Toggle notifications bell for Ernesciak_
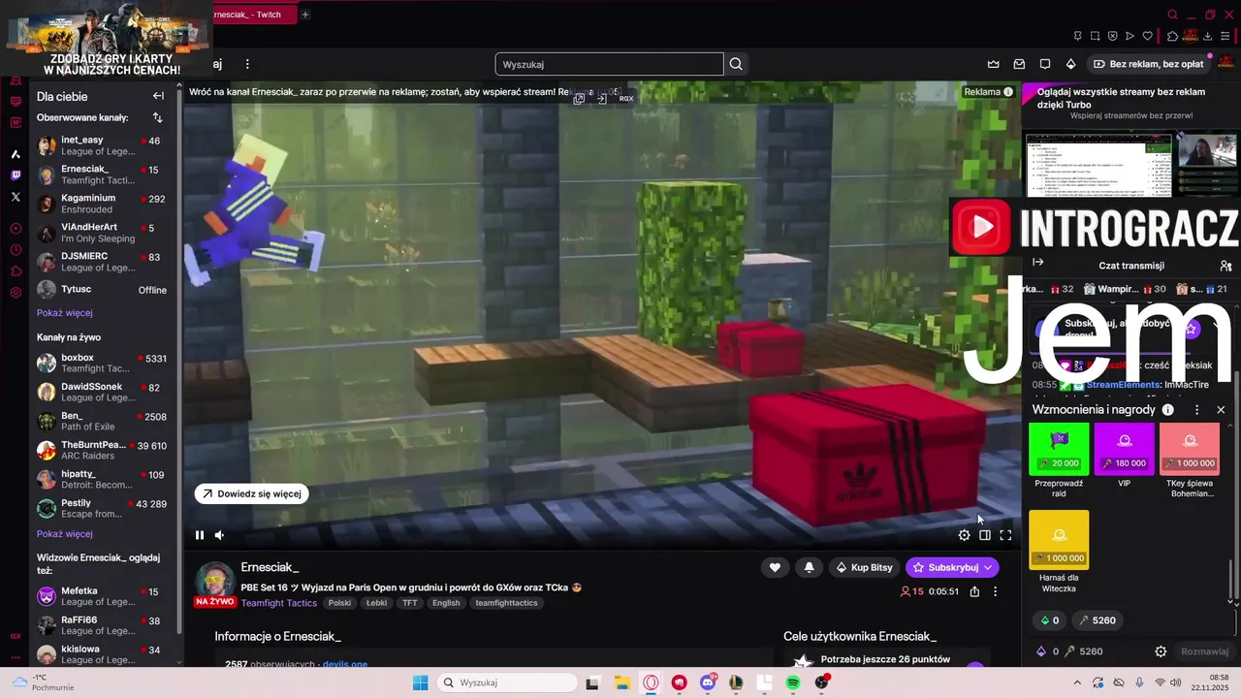The height and width of the screenshot is (698, 1241). coord(809,567)
